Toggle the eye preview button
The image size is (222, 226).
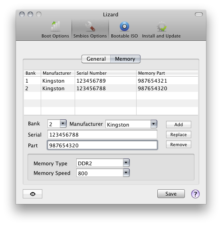pos(33,194)
